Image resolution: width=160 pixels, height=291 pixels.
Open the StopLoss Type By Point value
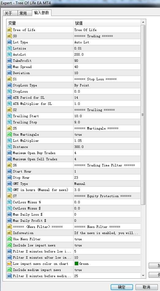pos(107,86)
